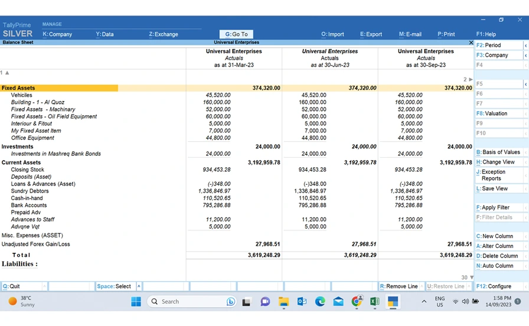This screenshot has width=529, height=326.
Task: Open the sunny weather widget
Action: pyautogui.click(x=22, y=301)
